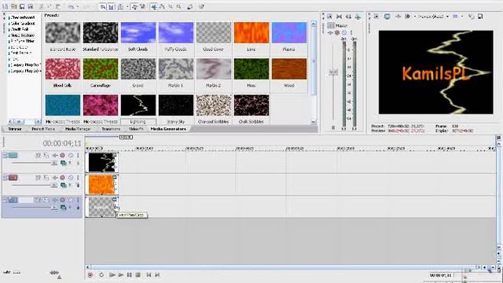Click the New project toolbar icon
This screenshot has height=283, width=503.
tap(6, 6)
